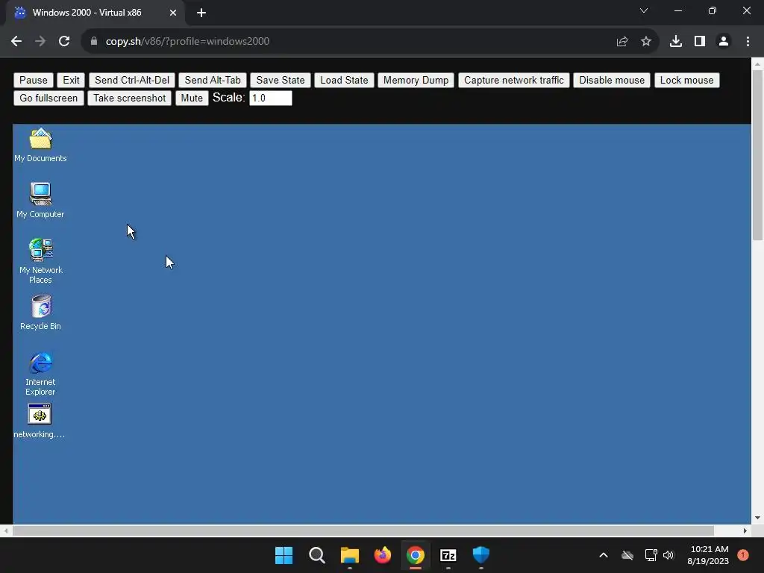Click the horizontal scrollbar right arrow
764x573 pixels.
[x=745, y=530]
